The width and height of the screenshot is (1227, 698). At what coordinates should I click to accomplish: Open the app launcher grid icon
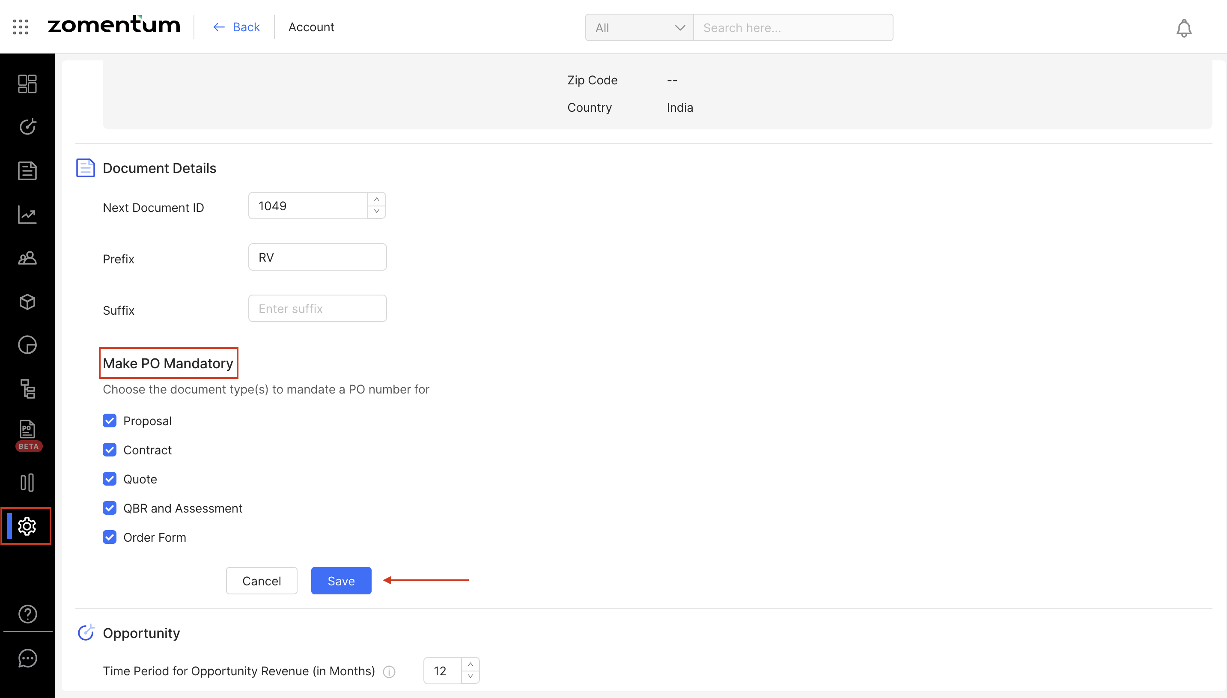click(21, 27)
